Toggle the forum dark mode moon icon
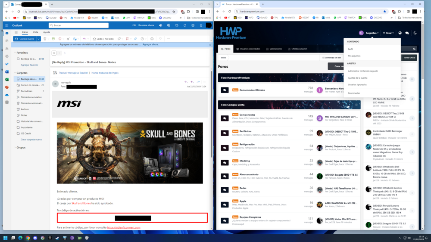This screenshot has height=242, width=431. pyautogui.click(x=415, y=33)
